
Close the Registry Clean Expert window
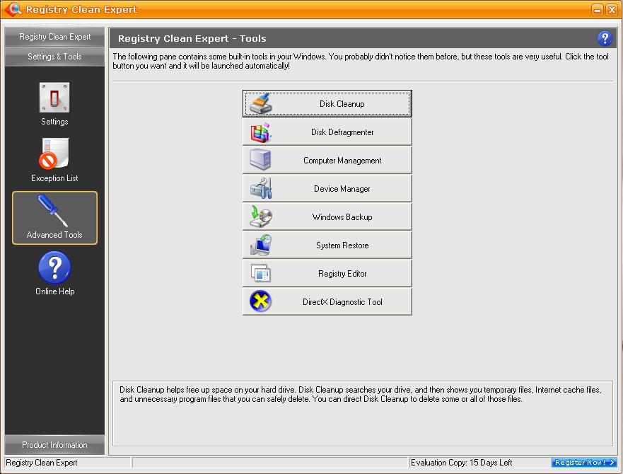(611, 9)
